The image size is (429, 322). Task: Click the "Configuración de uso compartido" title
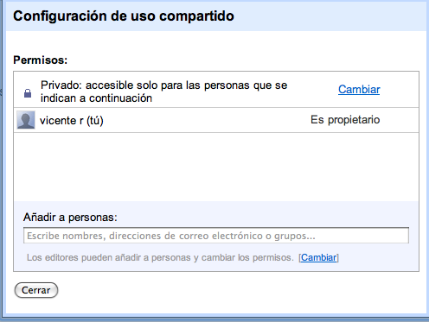(x=124, y=16)
